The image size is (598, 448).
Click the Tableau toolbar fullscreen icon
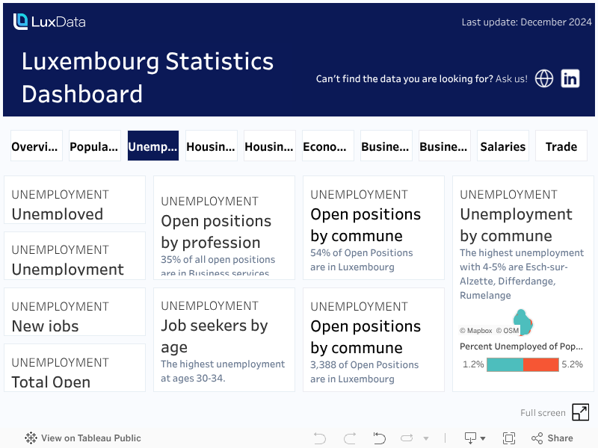(509, 438)
